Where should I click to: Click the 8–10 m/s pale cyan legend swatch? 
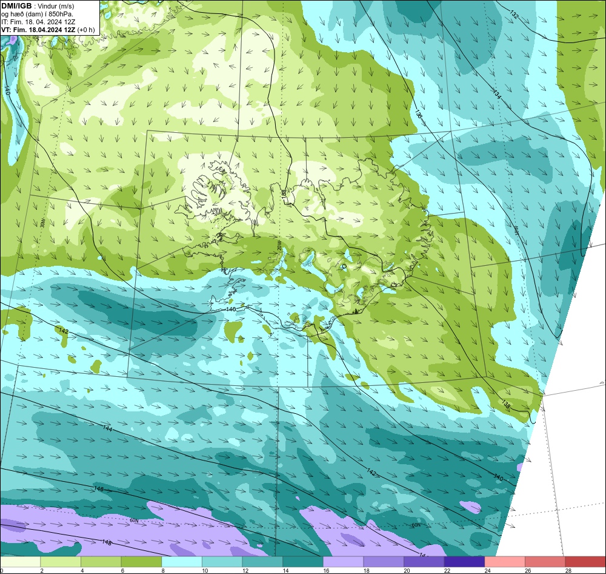coord(182,562)
